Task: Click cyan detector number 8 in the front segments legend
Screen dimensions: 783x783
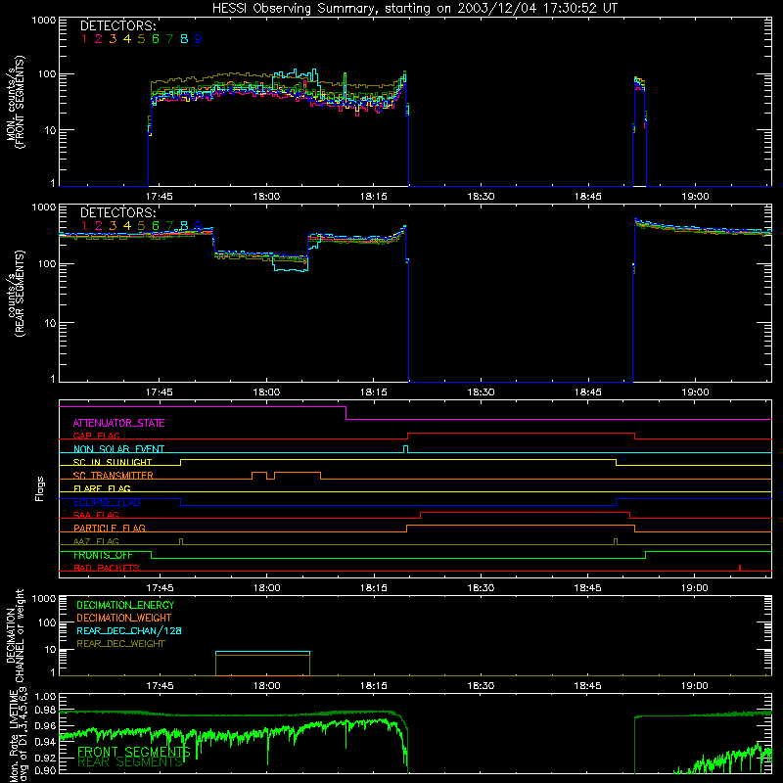Action: [x=184, y=39]
